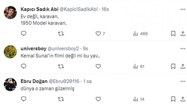Open more options for Ebru Doğan's tweet
The image size is (187, 107).
(x=183, y=81)
